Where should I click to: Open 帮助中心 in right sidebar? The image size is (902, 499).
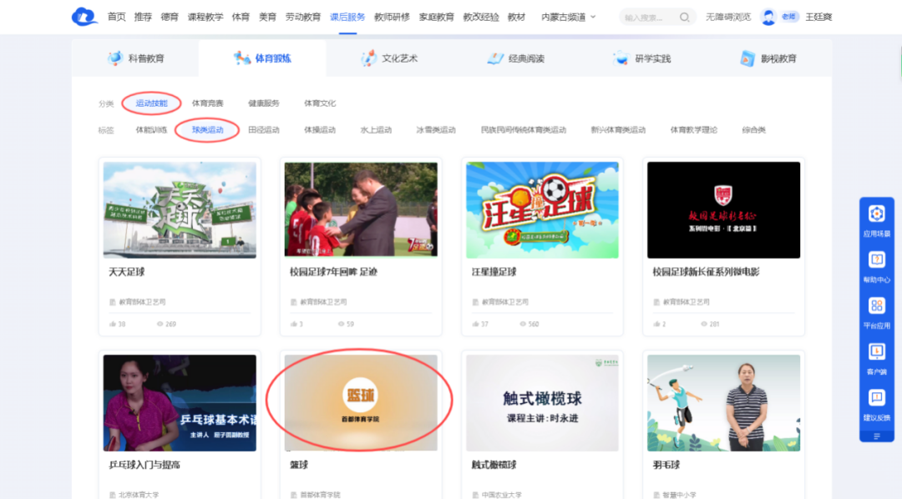(x=877, y=267)
